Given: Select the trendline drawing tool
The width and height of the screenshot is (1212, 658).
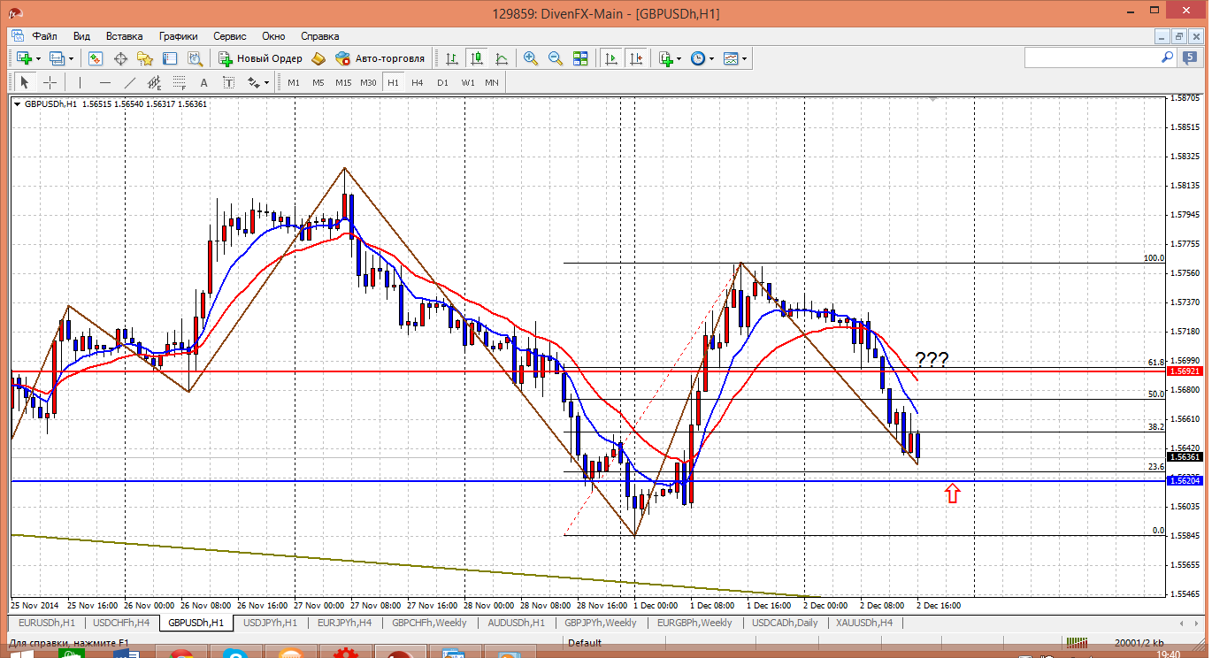Looking at the screenshot, I should pyautogui.click(x=130, y=82).
